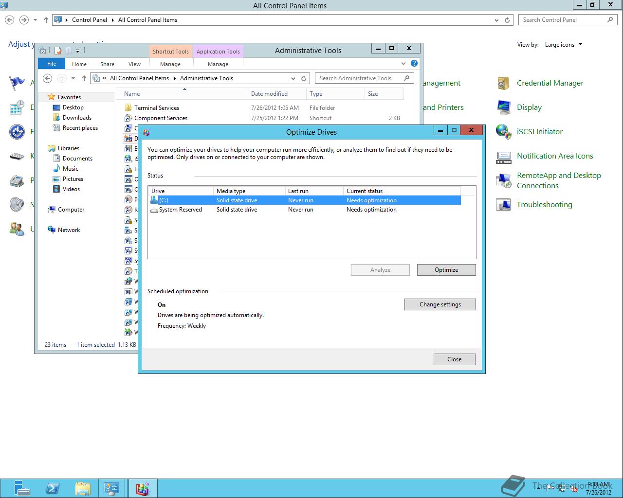Screen dimensions: 623x498
Task: Open Credential Manager icon in Control Panel
Action: (503, 83)
